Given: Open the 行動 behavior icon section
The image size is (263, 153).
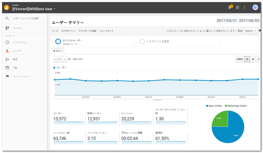Looking at the screenshot, I should click(x=7, y=68).
